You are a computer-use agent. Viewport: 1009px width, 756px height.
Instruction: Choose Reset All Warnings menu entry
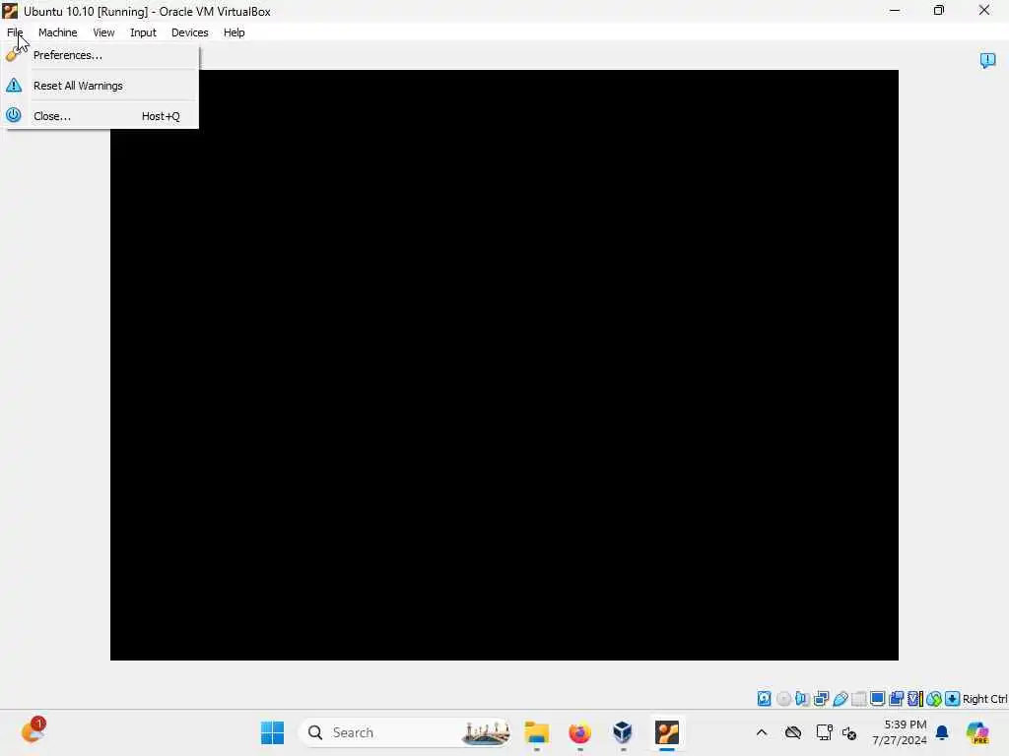101,86
